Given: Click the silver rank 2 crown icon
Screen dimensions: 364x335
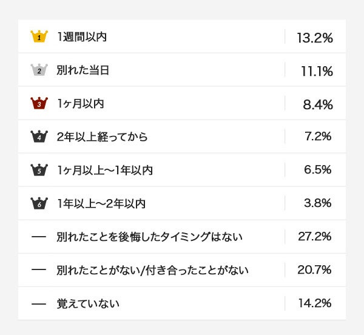Looking at the screenshot, I should click(39, 70).
